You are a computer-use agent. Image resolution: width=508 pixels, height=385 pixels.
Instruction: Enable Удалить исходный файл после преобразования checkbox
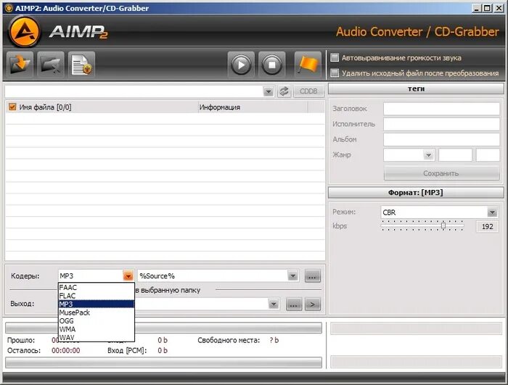pyautogui.click(x=335, y=73)
